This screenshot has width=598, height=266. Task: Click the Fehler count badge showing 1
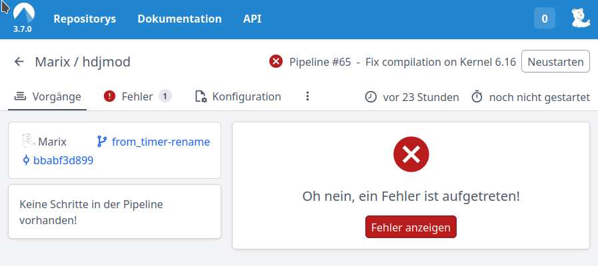point(165,96)
